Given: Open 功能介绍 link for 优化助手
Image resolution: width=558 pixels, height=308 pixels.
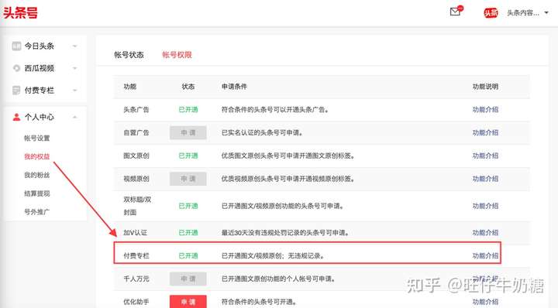Looking at the screenshot, I should click(485, 302).
